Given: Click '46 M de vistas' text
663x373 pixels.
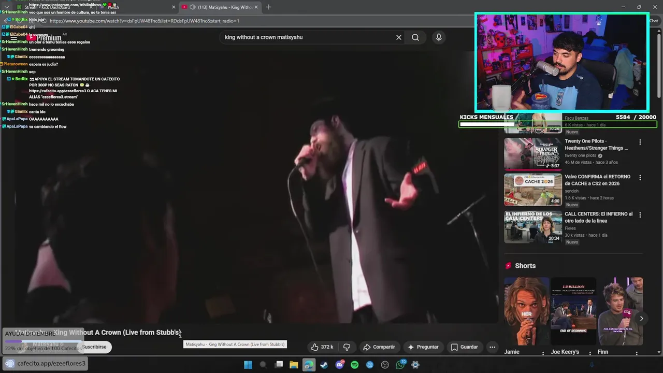Looking at the screenshot, I should tap(578, 162).
